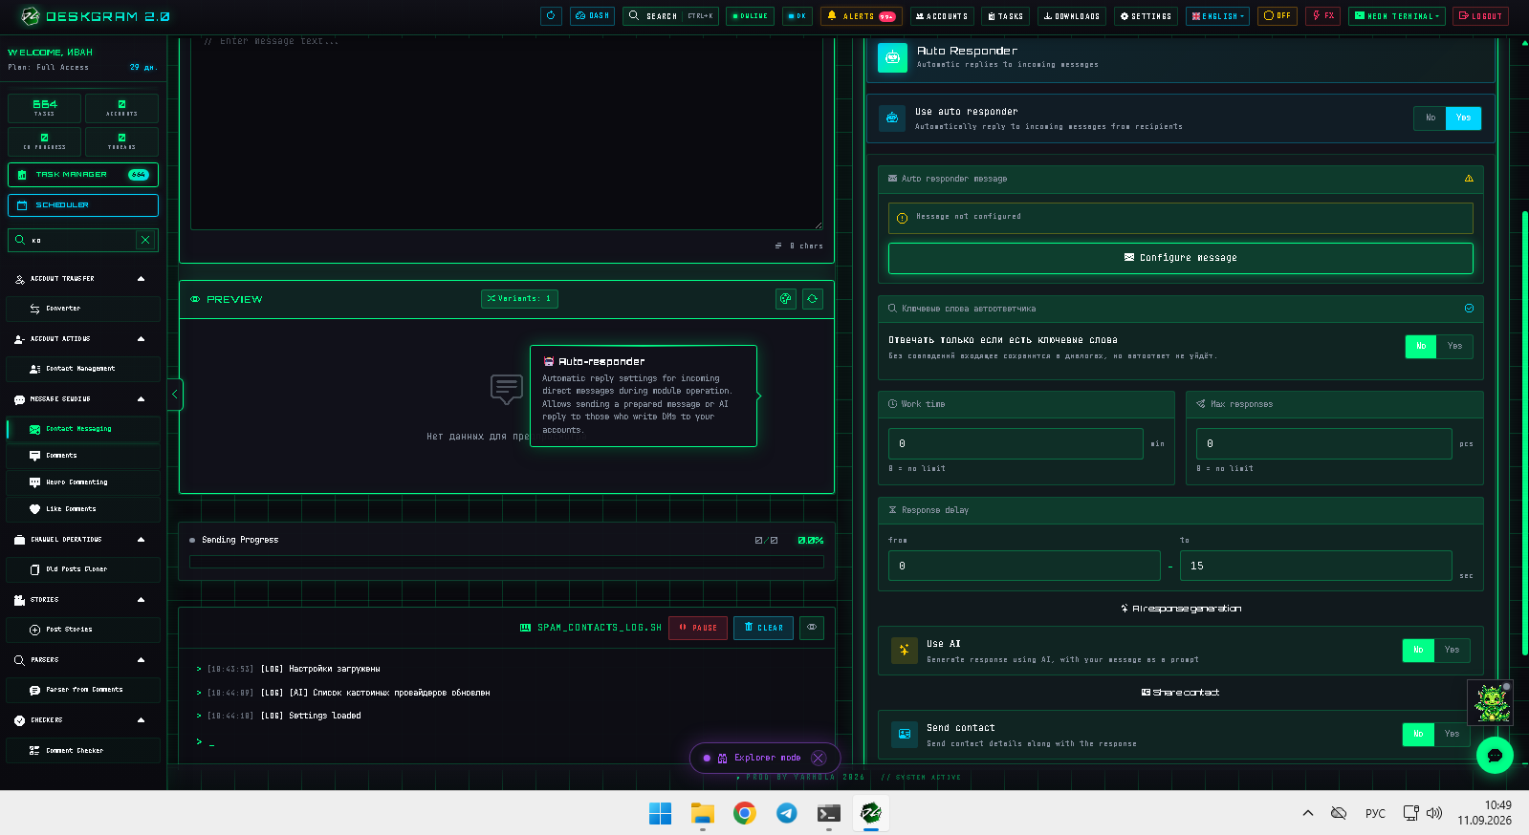Open Neuro Commenting in the sidebar
This screenshot has height=835, width=1529.
[x=83, y=482]
